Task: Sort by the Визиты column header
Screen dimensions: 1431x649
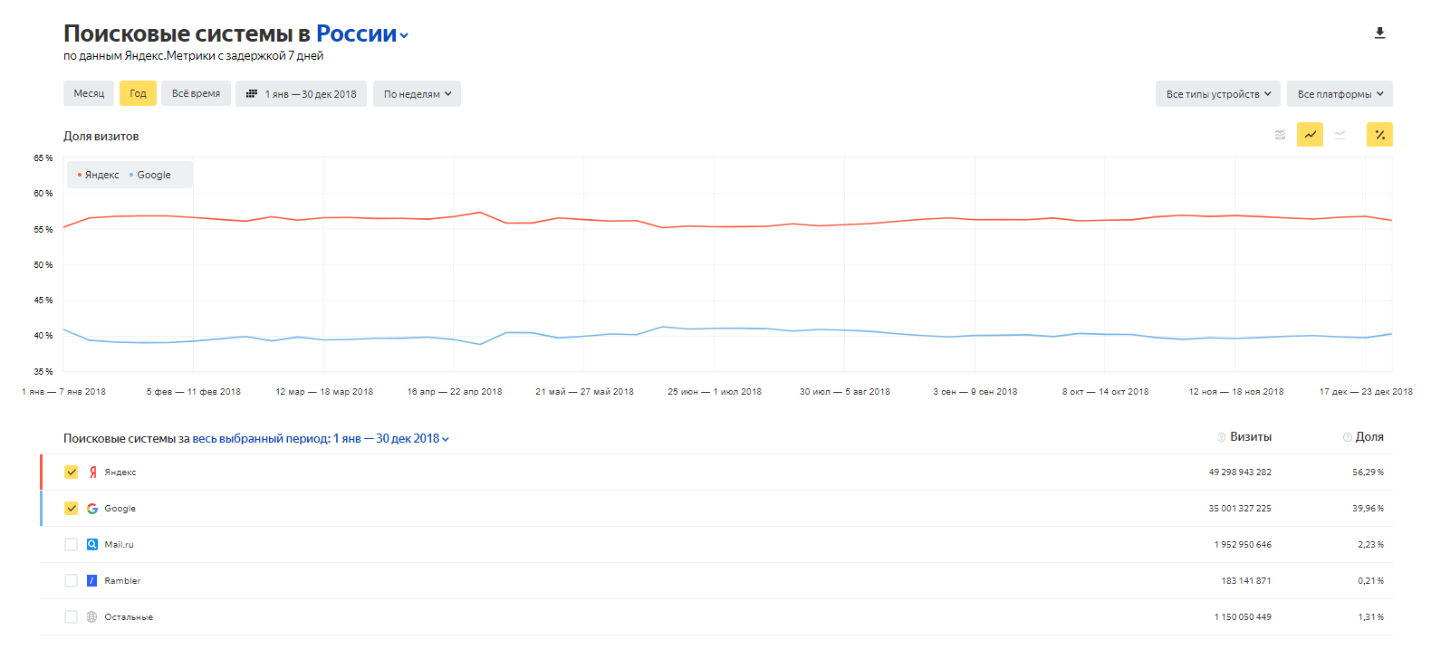Action: coord(1251,437)
